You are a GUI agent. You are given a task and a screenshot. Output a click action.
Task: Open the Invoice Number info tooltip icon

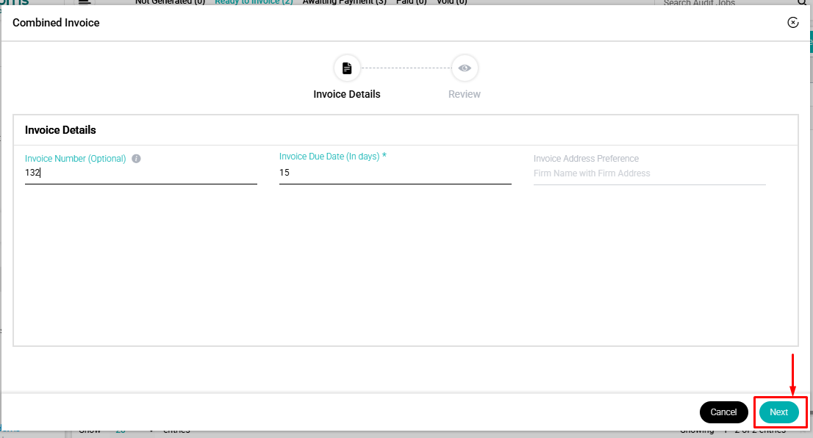click(136, 159)
